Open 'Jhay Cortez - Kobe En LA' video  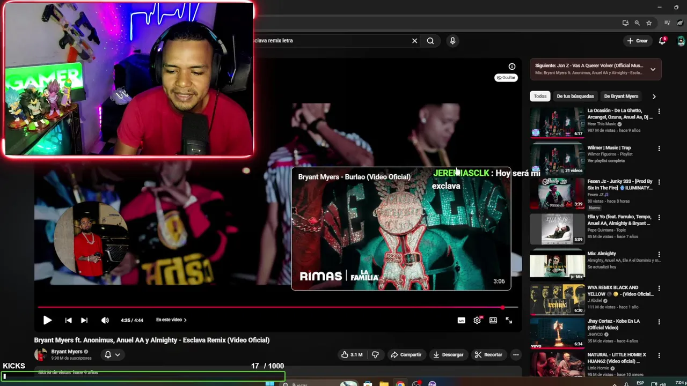coord(557,333)
